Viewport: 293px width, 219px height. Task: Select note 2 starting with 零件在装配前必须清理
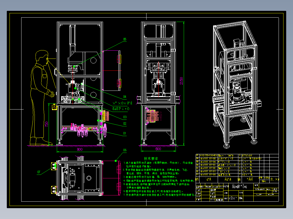coord(156,172)
